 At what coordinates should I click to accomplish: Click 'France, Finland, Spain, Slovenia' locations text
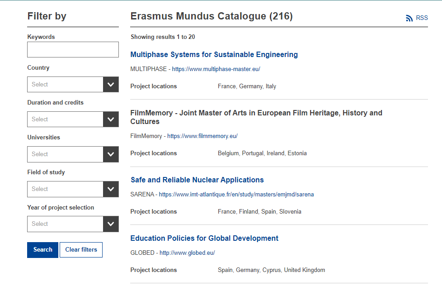point(259,212)
